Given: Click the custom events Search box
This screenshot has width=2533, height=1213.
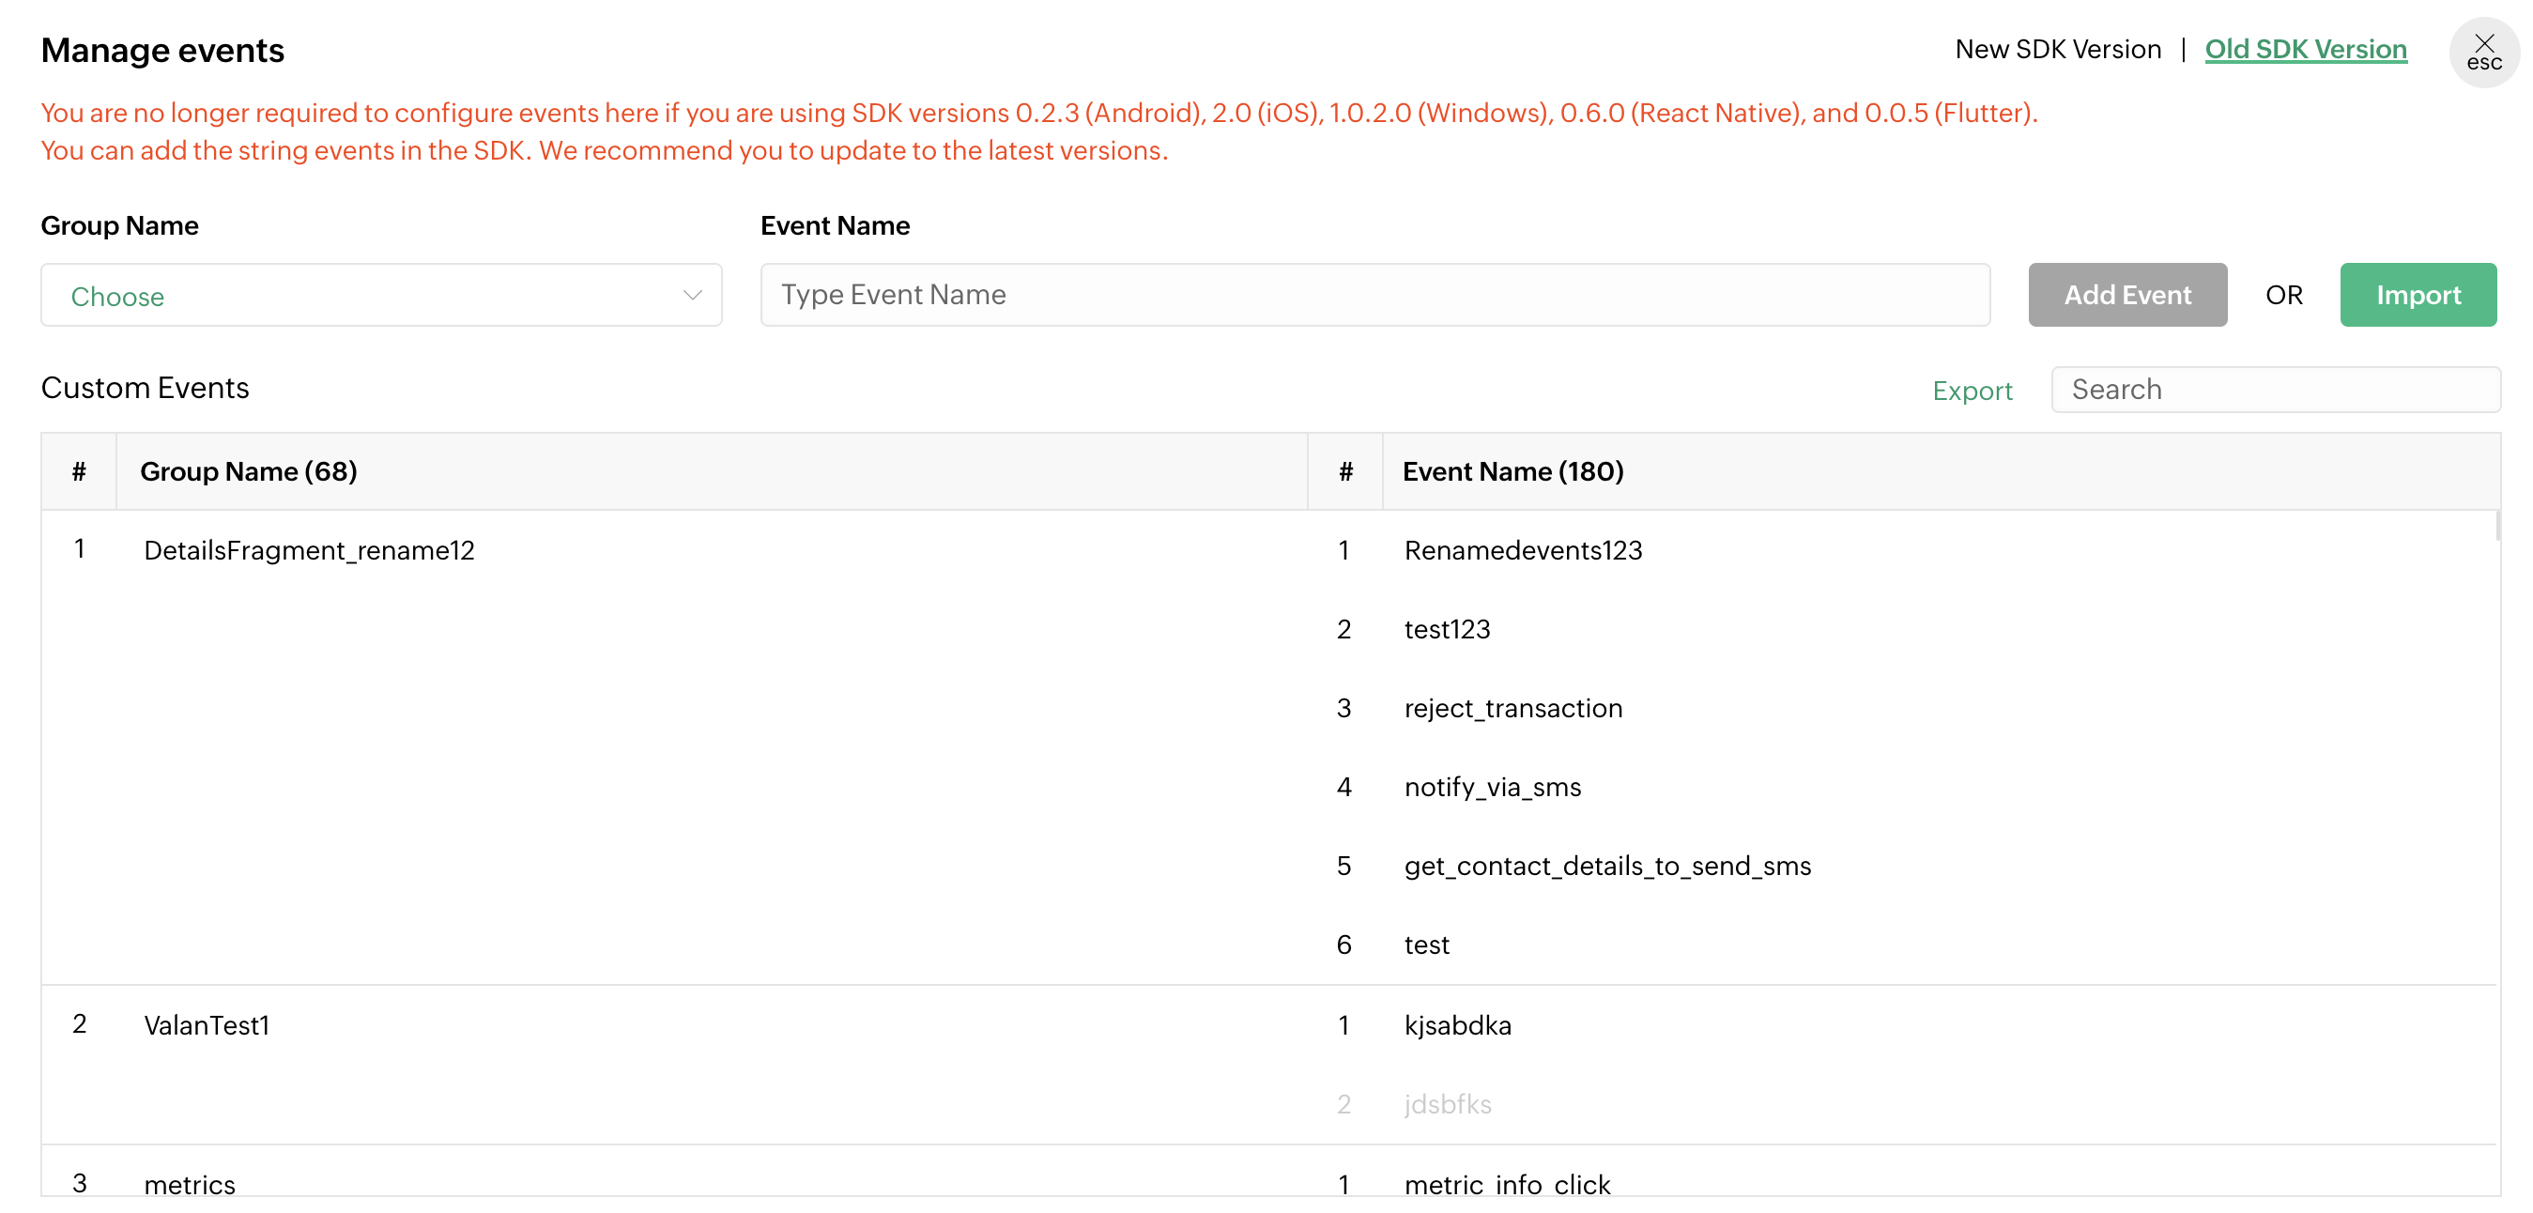Looking at the screenshot, I should click(2275, 390).
